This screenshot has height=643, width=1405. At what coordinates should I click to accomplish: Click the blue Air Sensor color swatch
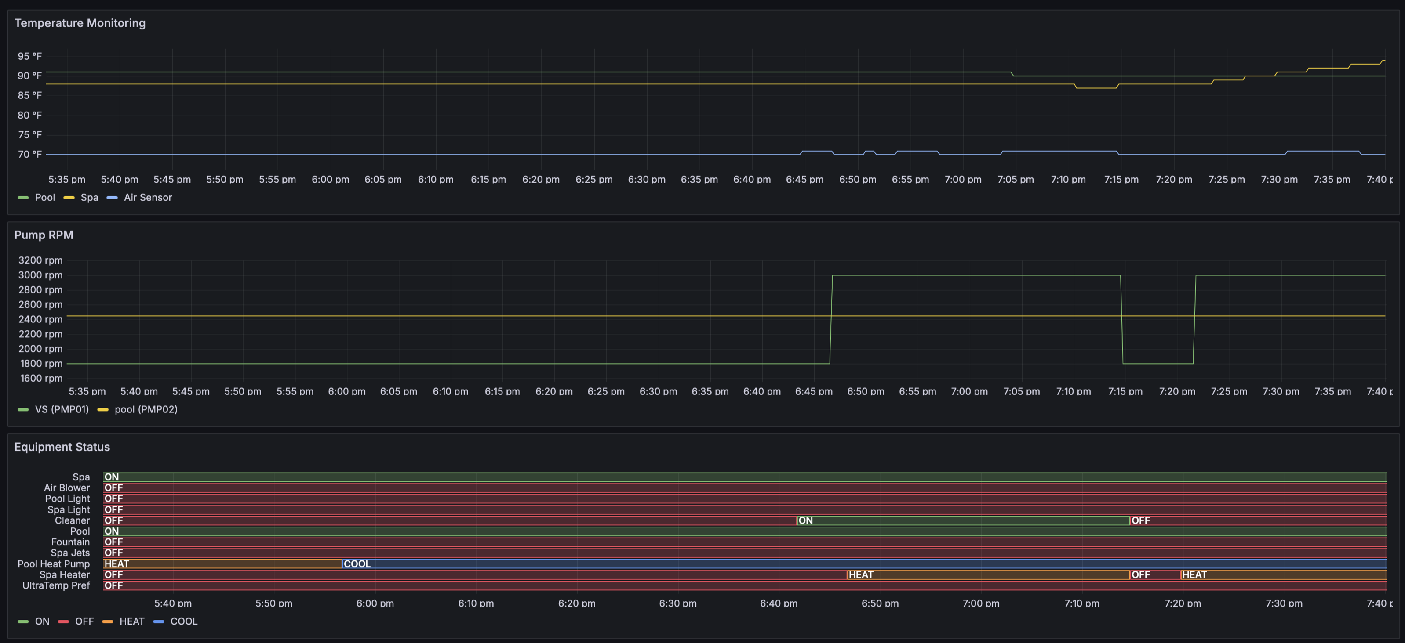[x=112, y=198]
